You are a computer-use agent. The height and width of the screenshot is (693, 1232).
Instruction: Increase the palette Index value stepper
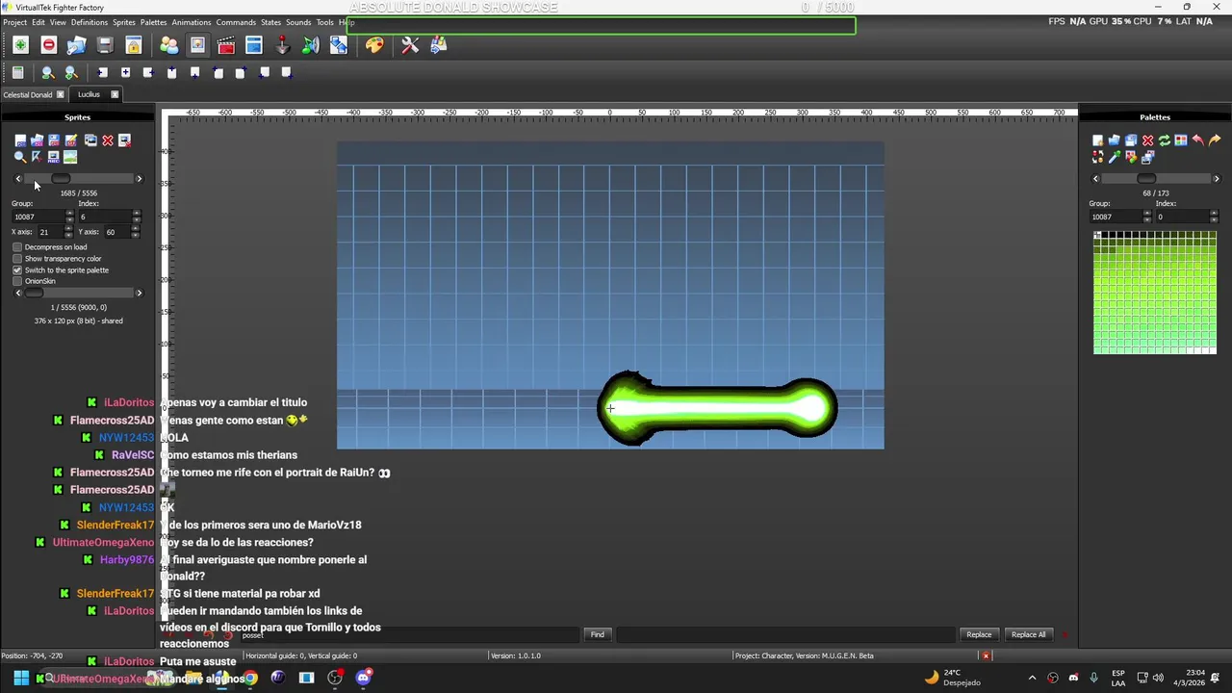(x=1213, y=214)
